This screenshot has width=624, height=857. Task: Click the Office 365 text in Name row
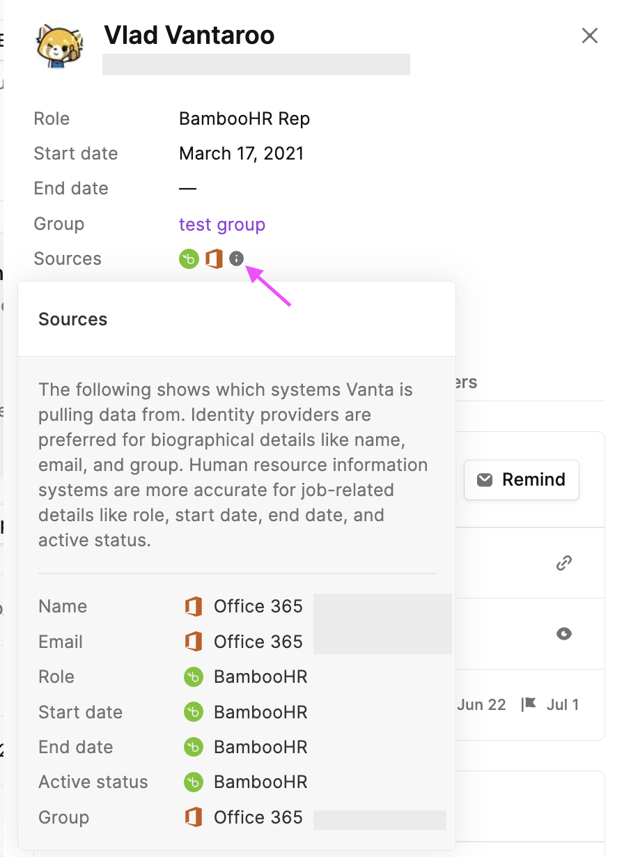pyautogui.click(x=258, y=606)
